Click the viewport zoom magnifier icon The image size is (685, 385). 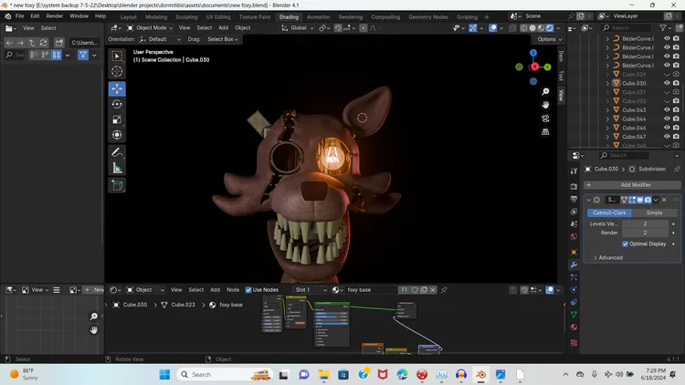pos(545,91)
